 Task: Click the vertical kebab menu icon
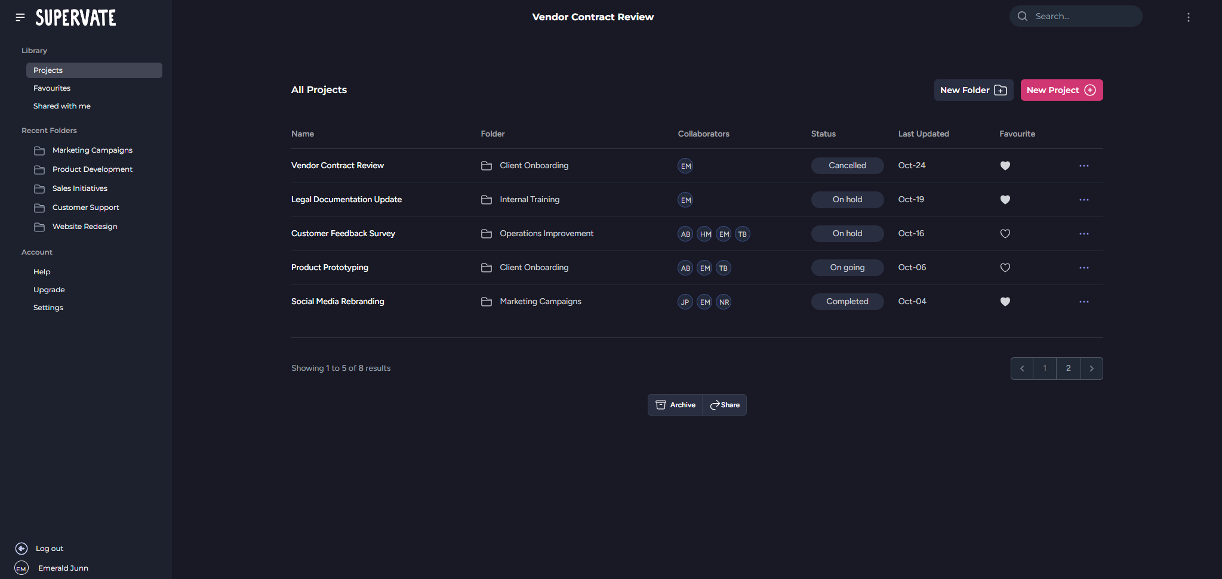[1188, 17]
